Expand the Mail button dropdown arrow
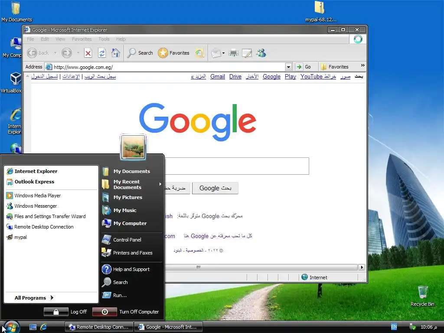 (223, 53)
